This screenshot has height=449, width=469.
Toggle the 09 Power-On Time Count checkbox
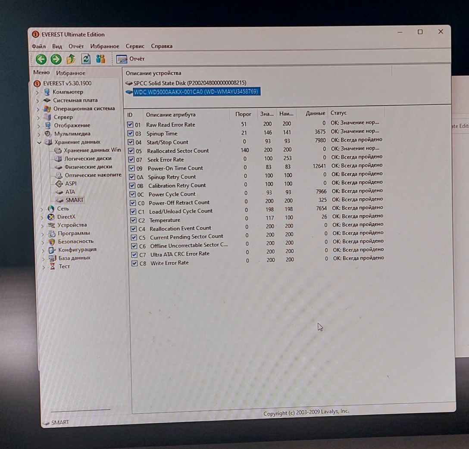click(x=131, y=168)
